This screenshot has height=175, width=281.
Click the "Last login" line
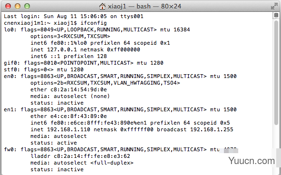tap(74, 16)
